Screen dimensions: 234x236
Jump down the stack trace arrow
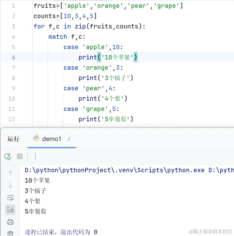click(10, 185)
